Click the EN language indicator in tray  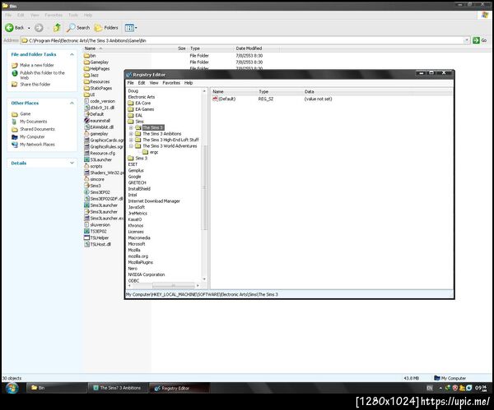(x=430, y=388)
